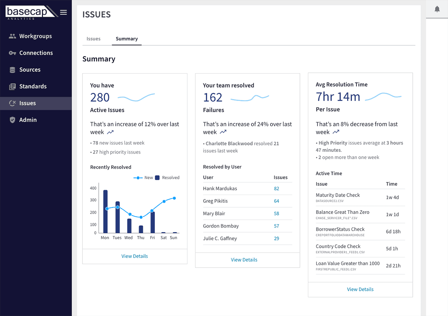Click the Hank Mardukas user name
Image resolution: width=448 pixels, height=316 pixels.
[x=220, y=189]
